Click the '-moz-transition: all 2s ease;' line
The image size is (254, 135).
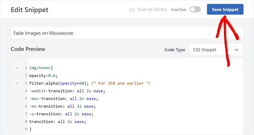[x=63, y=99]
